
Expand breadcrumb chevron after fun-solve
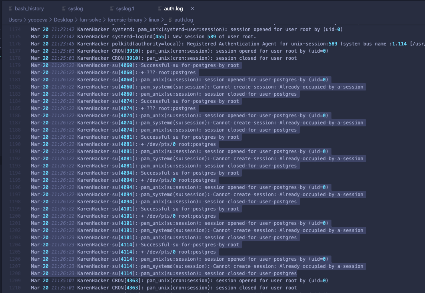104,20
